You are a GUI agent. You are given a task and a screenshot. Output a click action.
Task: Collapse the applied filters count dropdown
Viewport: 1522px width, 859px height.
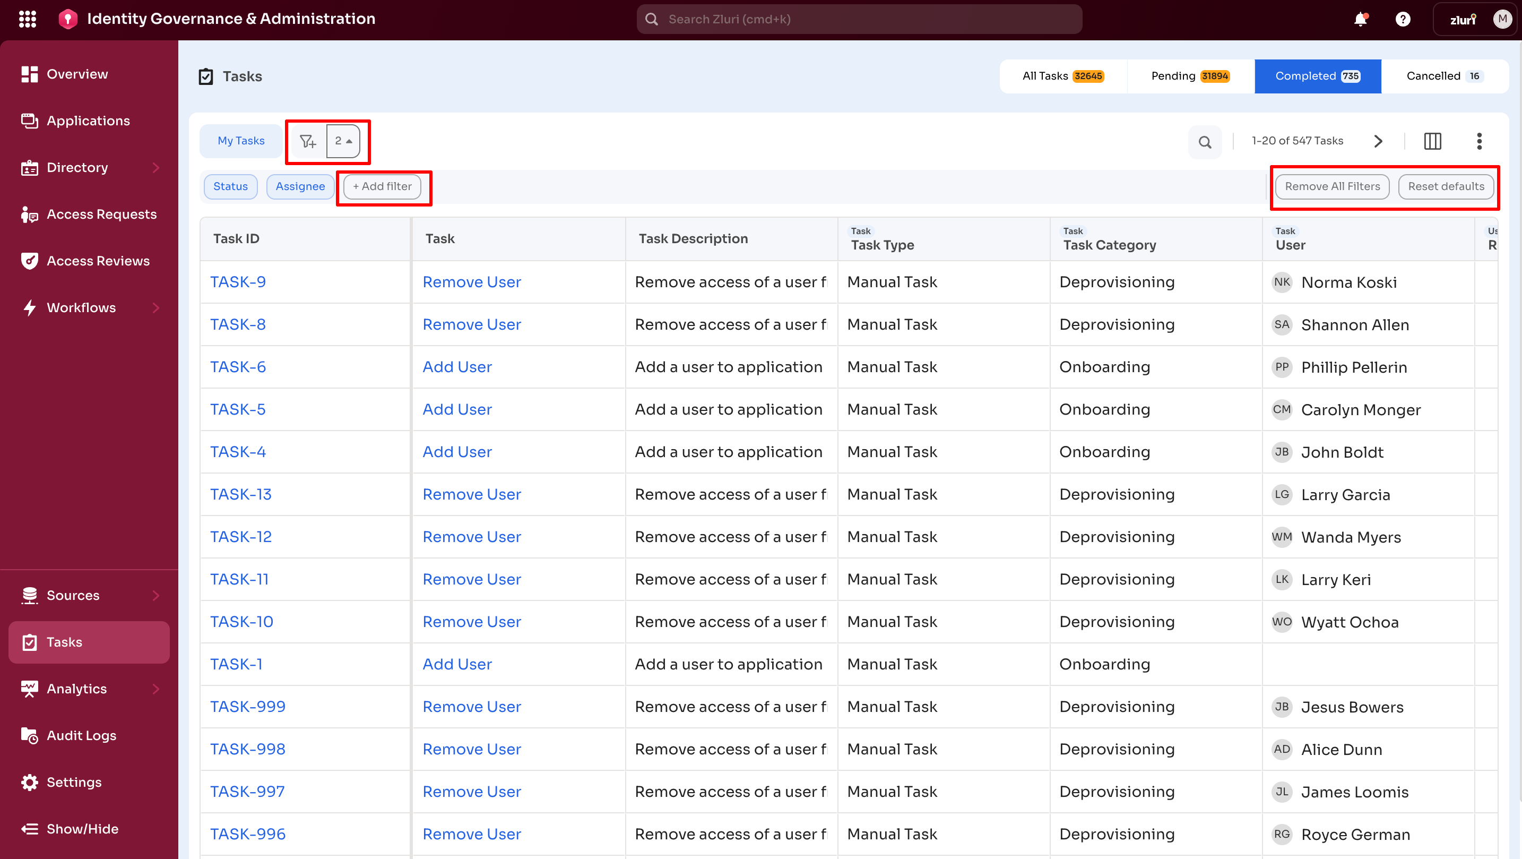pos(343,141)
